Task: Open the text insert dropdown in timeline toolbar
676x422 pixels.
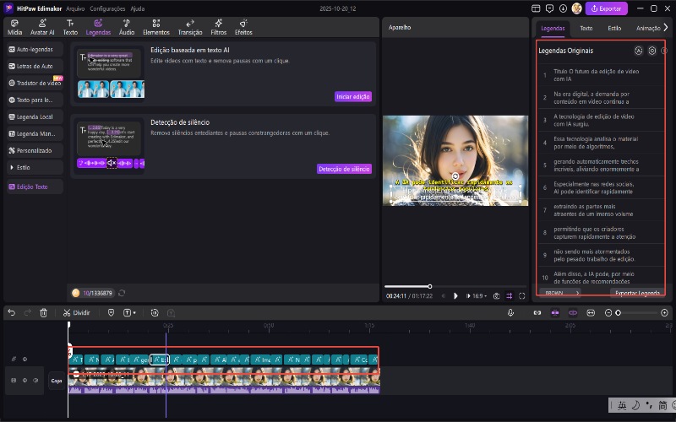Action: coord(129,312)
